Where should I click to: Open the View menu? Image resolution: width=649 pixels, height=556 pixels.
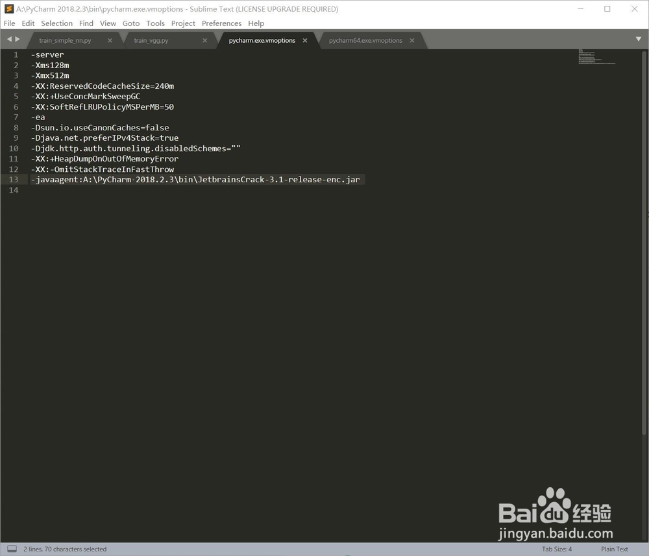(x=108, y=23)
